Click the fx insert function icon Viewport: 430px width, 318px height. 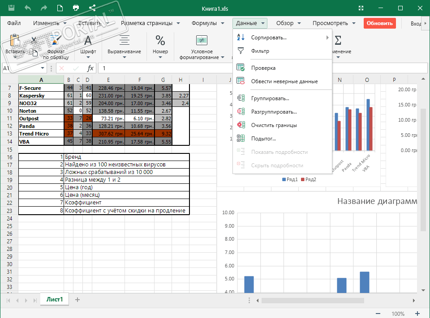tap(90, 68)
